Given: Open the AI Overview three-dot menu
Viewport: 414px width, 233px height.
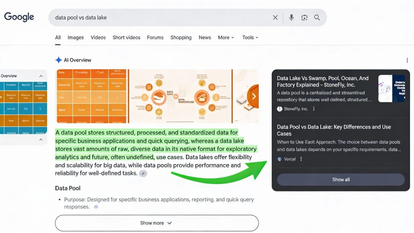Looking at the screenshot, I should click(407, 60).
